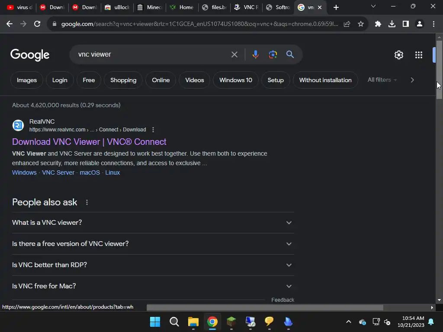This screenshot has width=443, height=332.
Task: Open the VNC Server sitelink
Action: pyautogui.click(x=58, y=172)
